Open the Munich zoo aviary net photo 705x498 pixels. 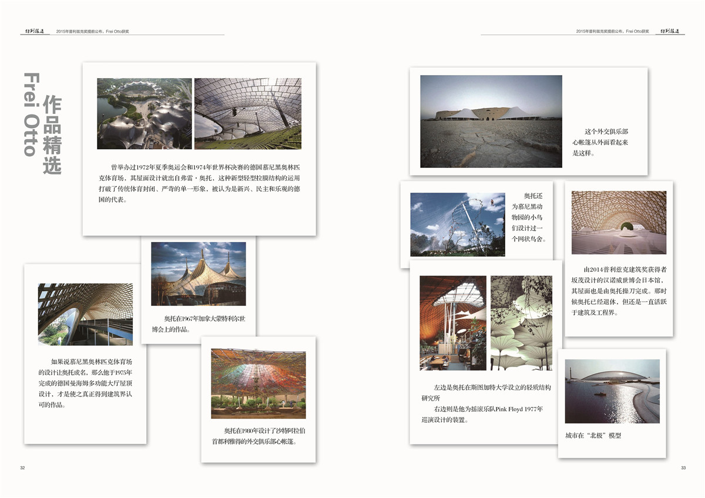pyautogui.click(x=457, y=224)
